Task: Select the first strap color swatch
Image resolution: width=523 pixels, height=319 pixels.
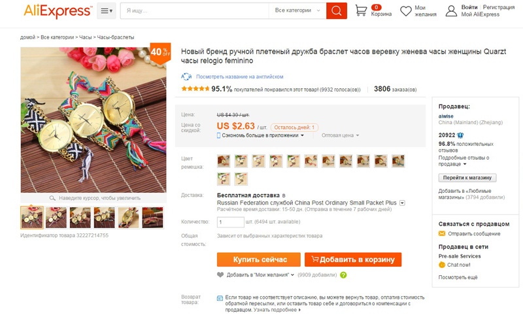Action: coord(224,161)
